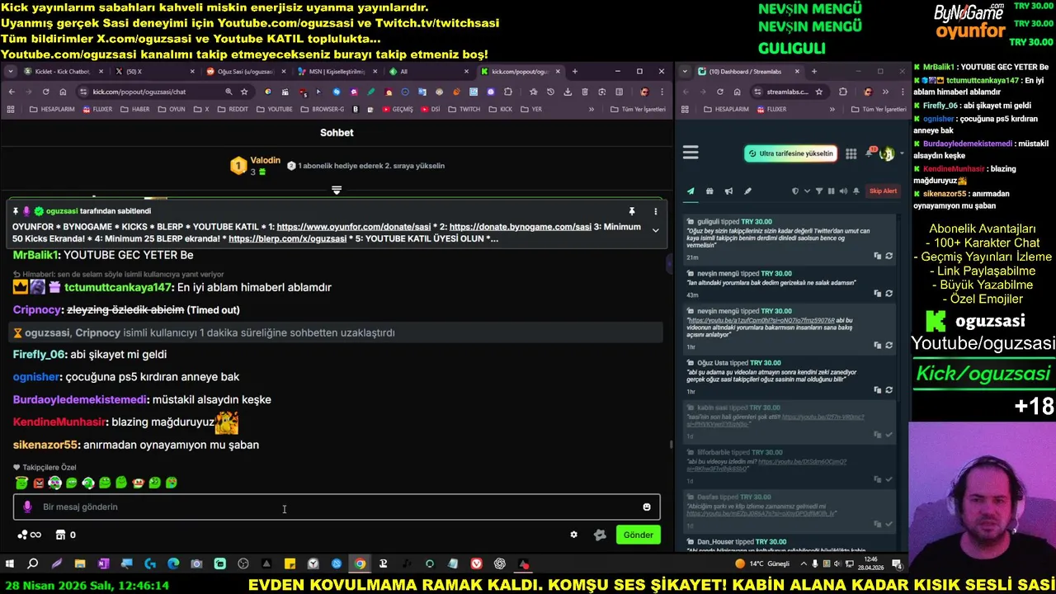Collapse the pinned message with chevron
The height and width of the screenshot is (594, 1056).
pos(656,230)
